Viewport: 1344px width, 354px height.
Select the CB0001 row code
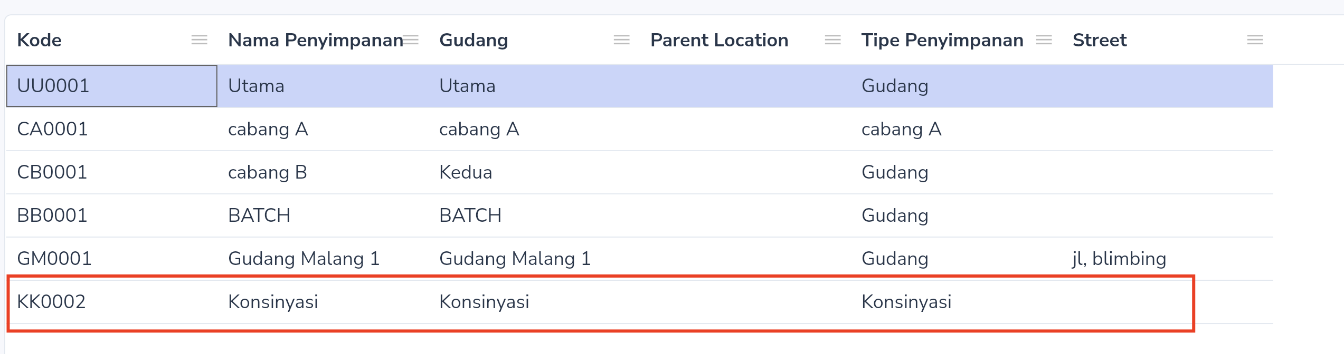click(52, 172)
